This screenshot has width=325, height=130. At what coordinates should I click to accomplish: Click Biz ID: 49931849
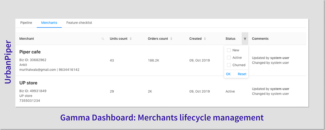click(33, 91)
